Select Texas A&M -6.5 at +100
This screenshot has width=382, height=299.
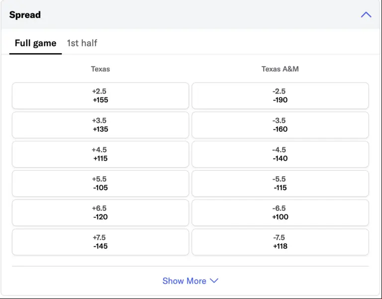pyautogui.click(x=280, y=212)
